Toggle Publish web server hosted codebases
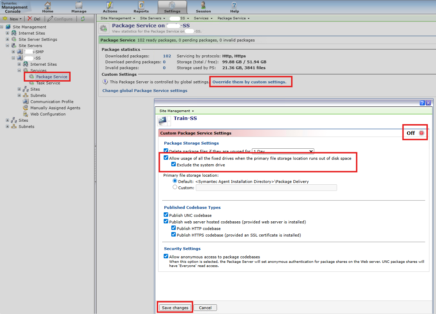This screenshot has height=314, width=436. point(166,222)
